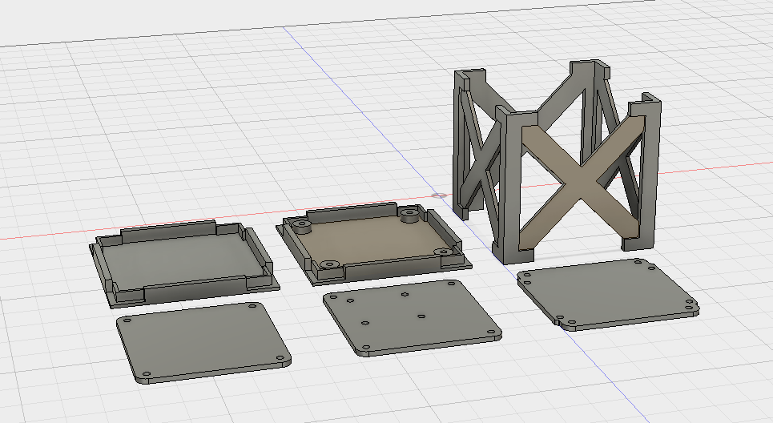773x423 pixels.
Task: Select the back-right standoff in middle tray
Action: (x=409, y=215)
